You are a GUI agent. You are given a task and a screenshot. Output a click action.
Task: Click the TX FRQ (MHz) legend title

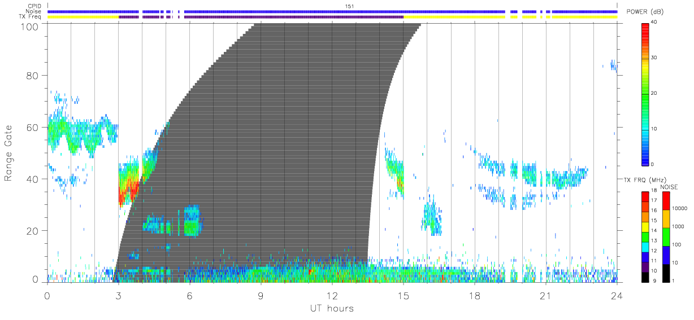click(644, 180)
